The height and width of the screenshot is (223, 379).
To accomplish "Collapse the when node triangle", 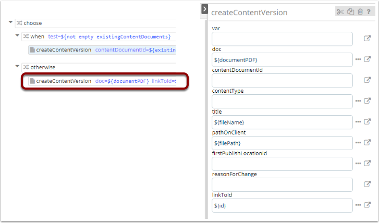I will (x=17, y=36).
